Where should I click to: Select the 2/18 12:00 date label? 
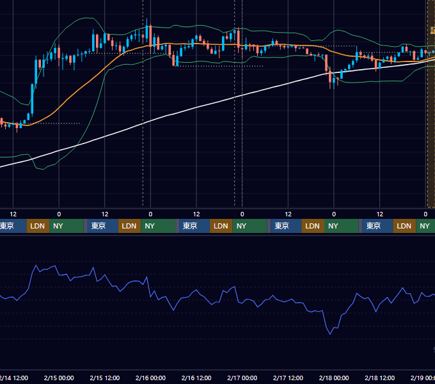click(x=379, y=378)
